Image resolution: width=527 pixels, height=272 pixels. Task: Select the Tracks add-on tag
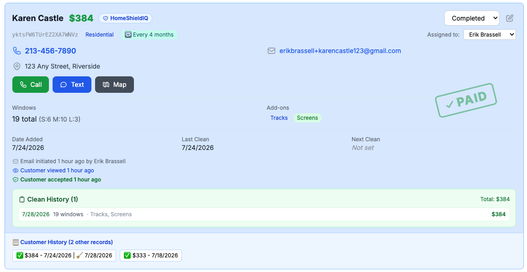[279, 117]
